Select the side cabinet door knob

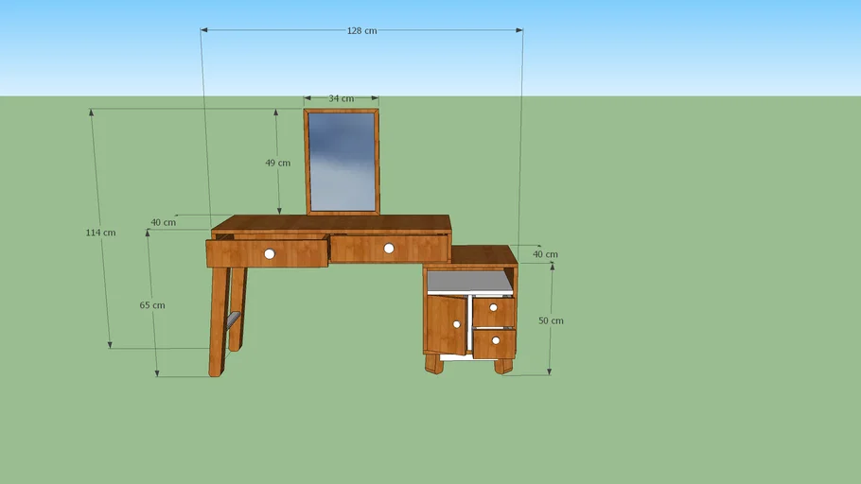point(456,324)
